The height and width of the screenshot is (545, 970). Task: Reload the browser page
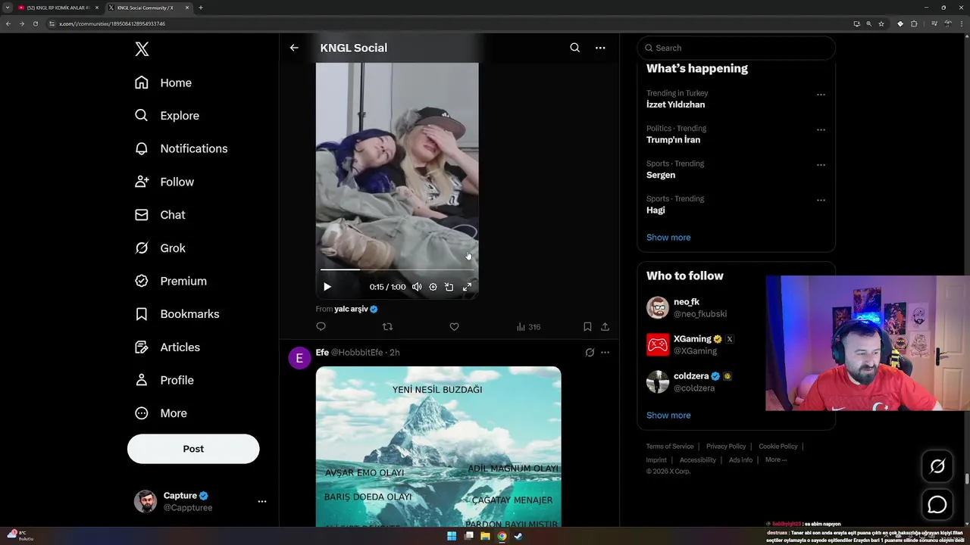(35, 23)
